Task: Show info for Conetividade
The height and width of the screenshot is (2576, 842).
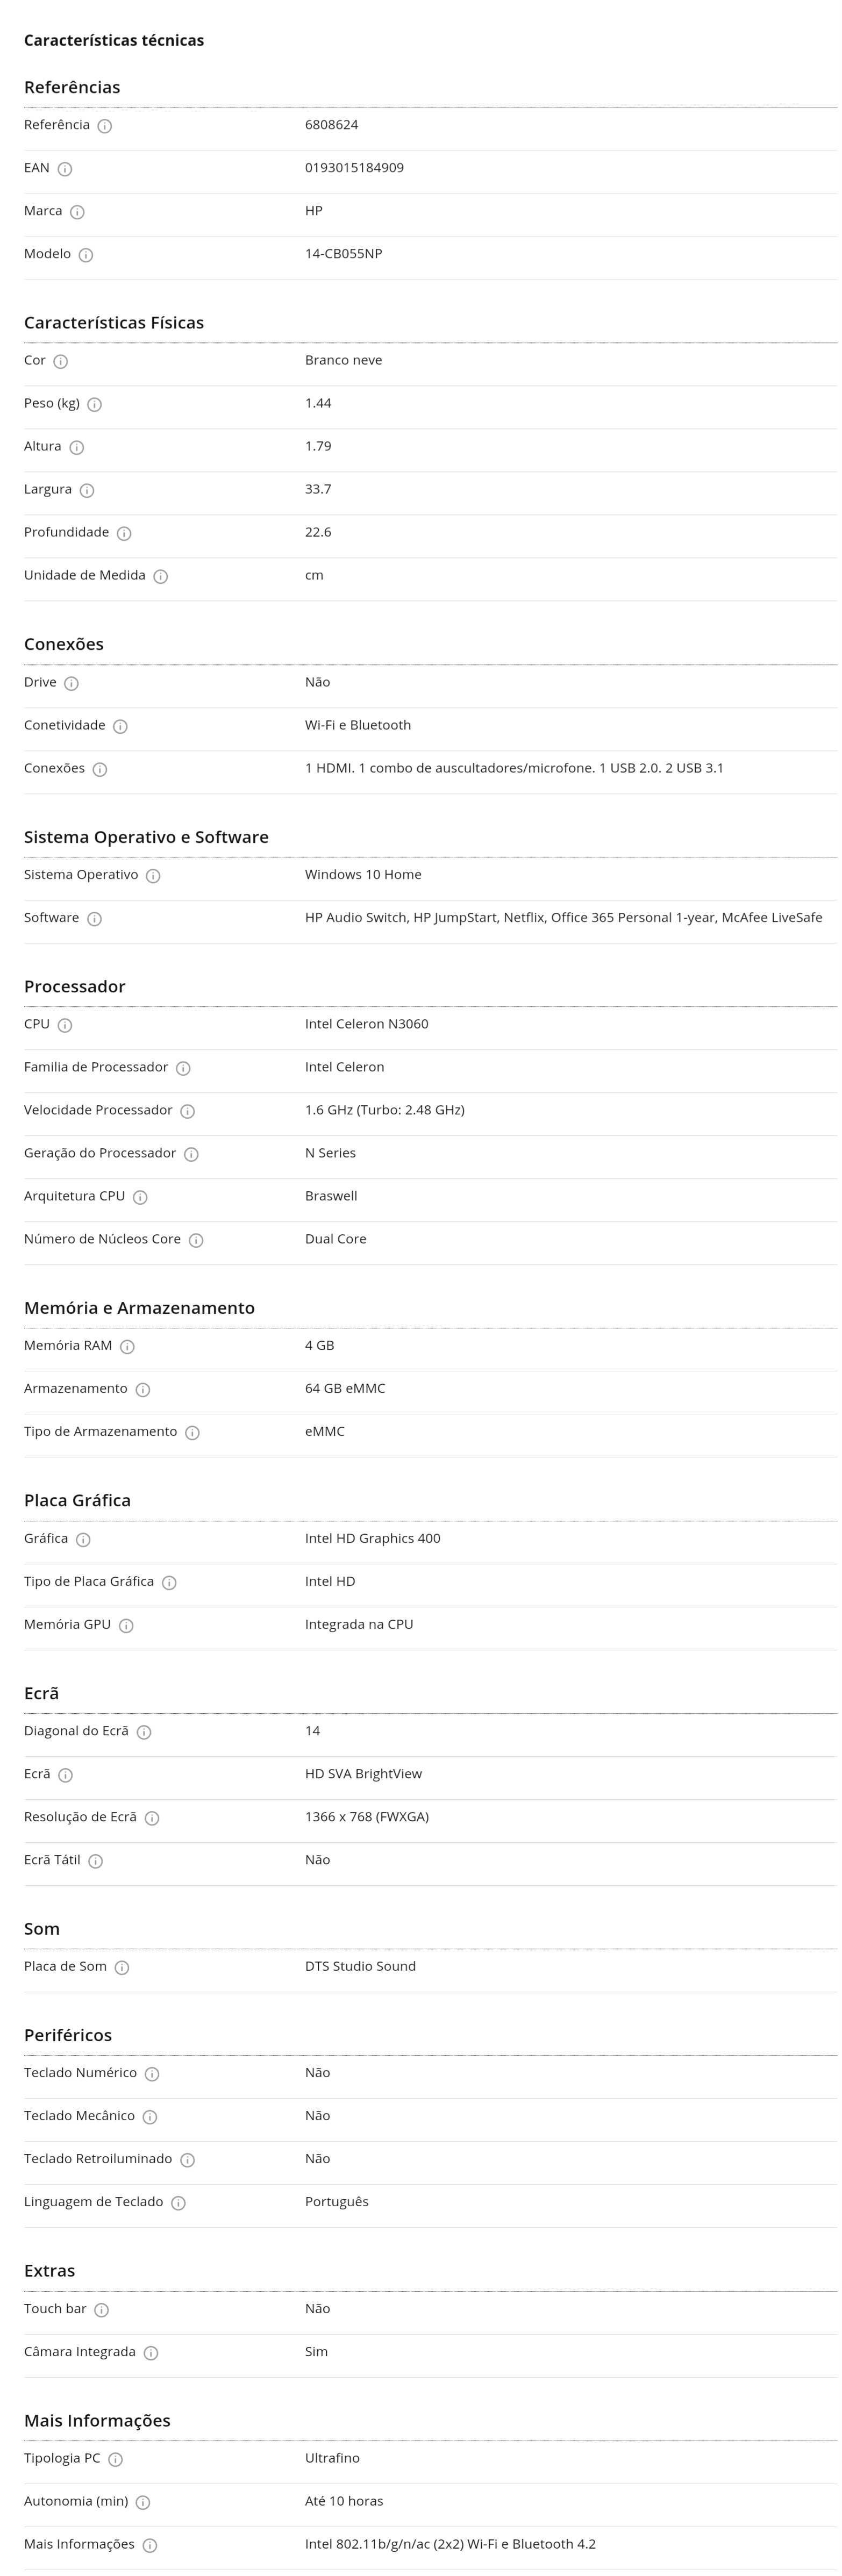Action: click(x=120, y=727)
